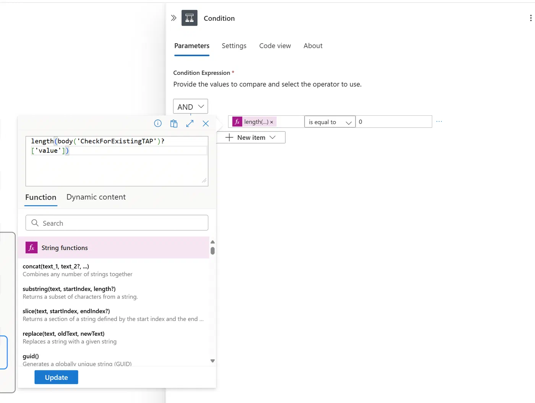Click the Condition action icon

click(x=190, y=18)
